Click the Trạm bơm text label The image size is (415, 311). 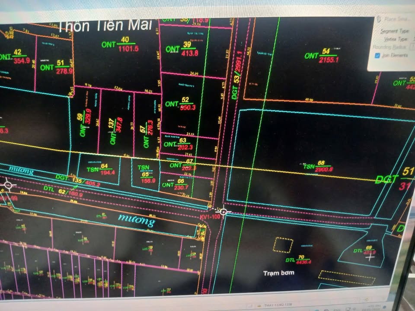coord(279,273)
